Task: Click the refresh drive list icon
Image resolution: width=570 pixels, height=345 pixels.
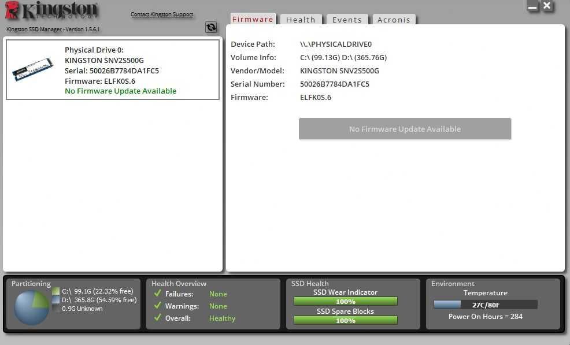Action: coord(211,27)
